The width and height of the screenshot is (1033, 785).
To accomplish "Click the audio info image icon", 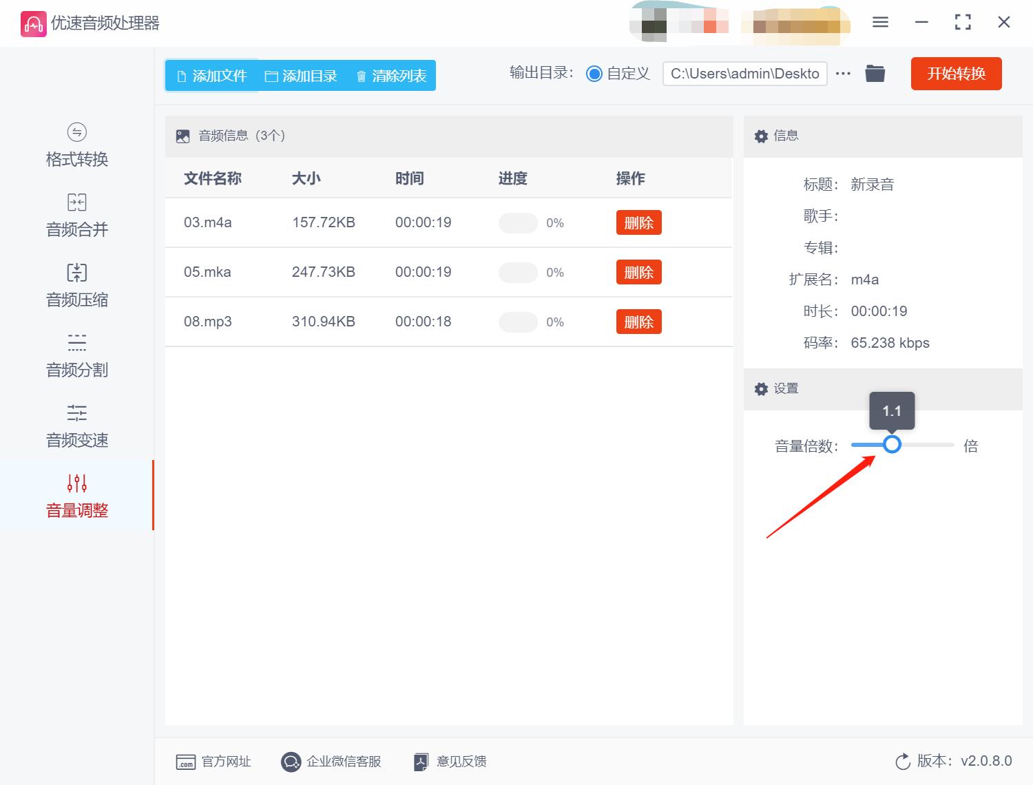I will (x=182, y=136).
